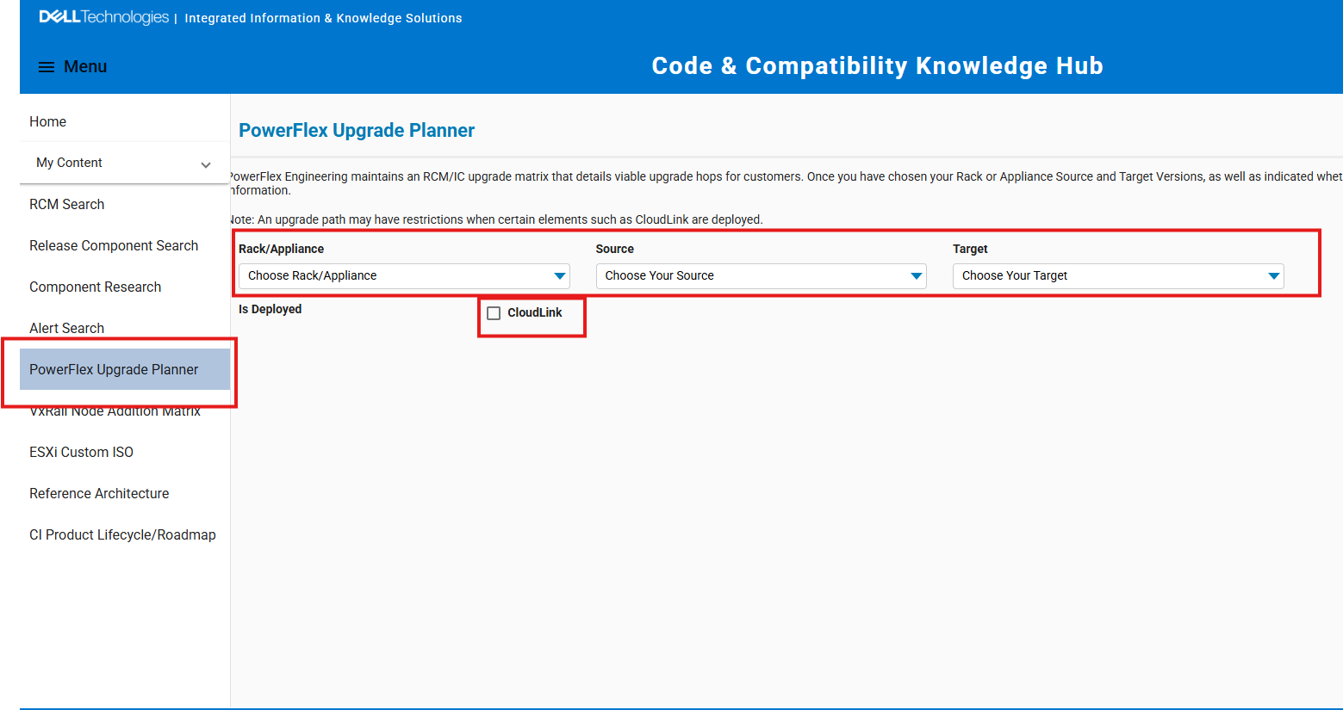Click the Target field label
The width and height of the screenshot is (1343, 710).
pos(971,250)
